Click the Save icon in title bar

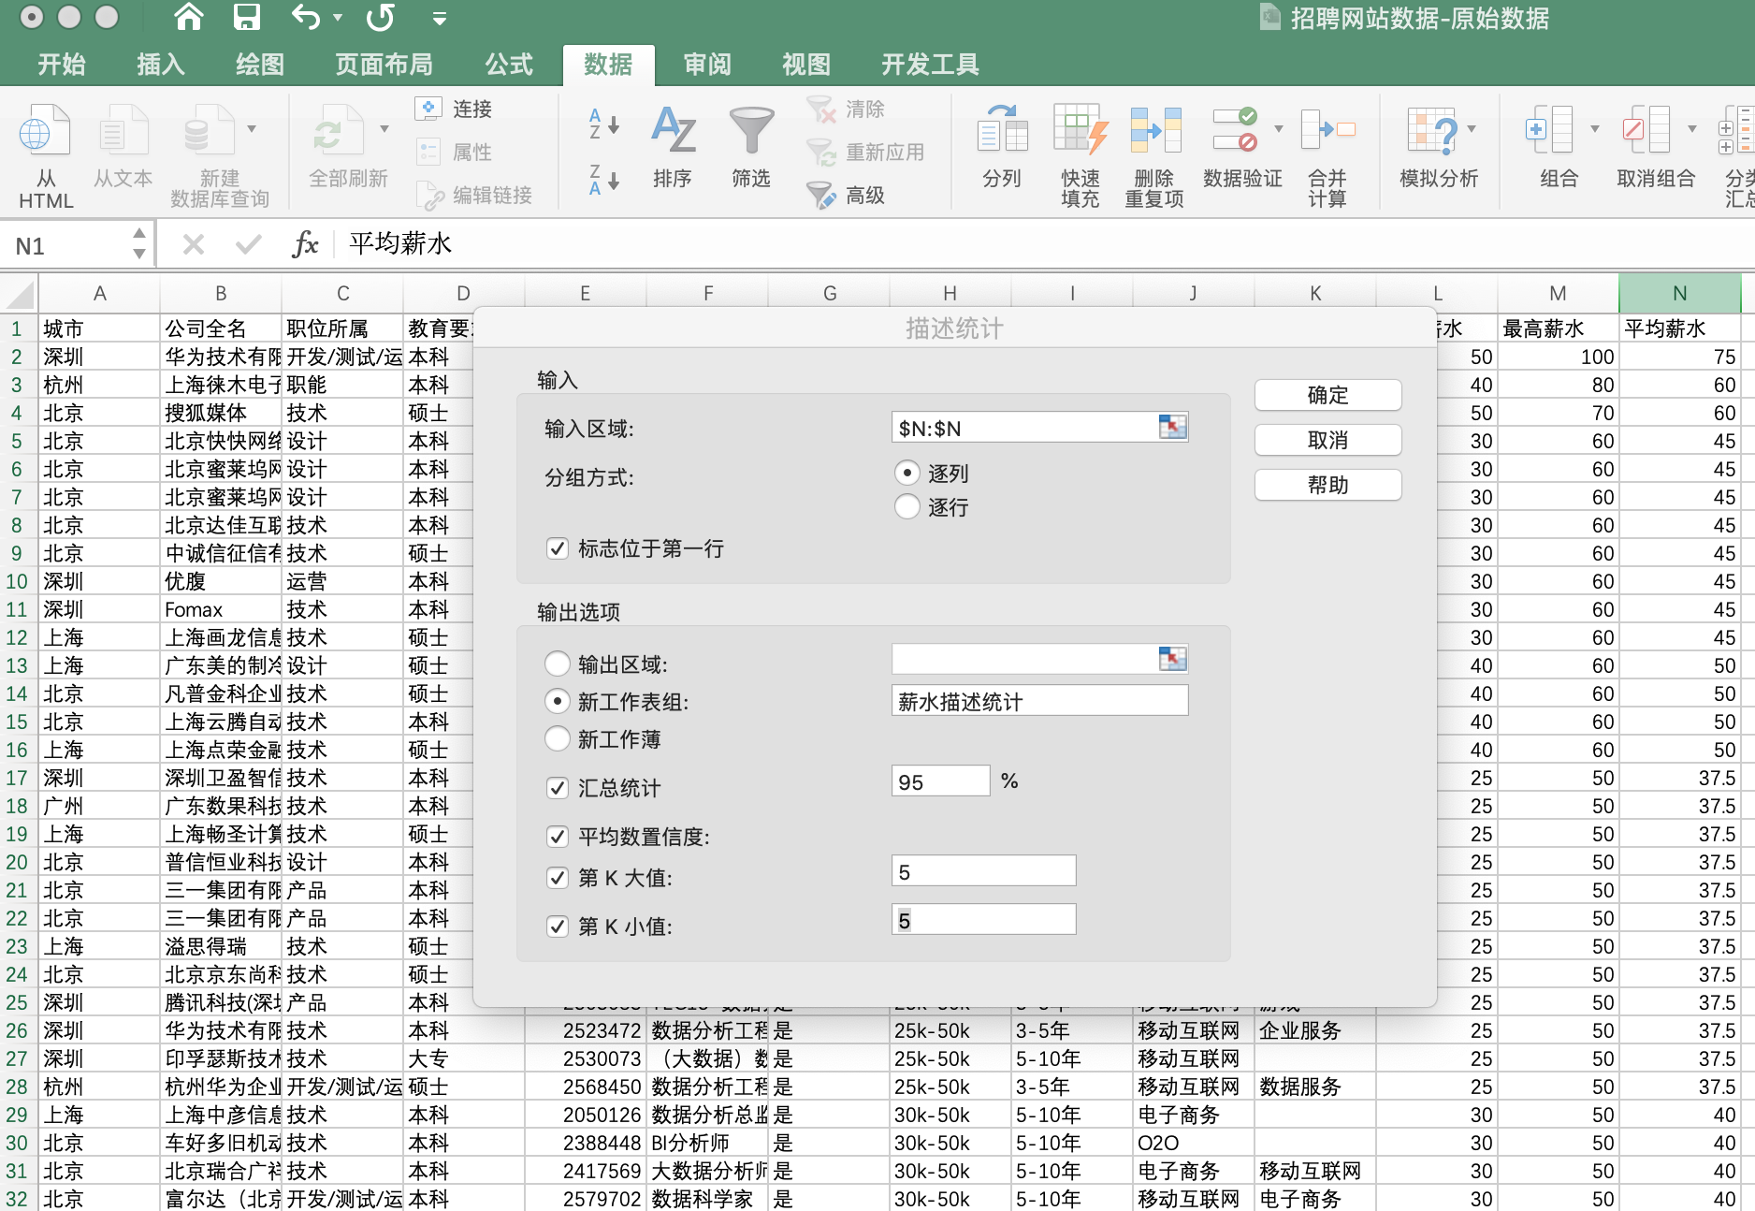point(247,17)
